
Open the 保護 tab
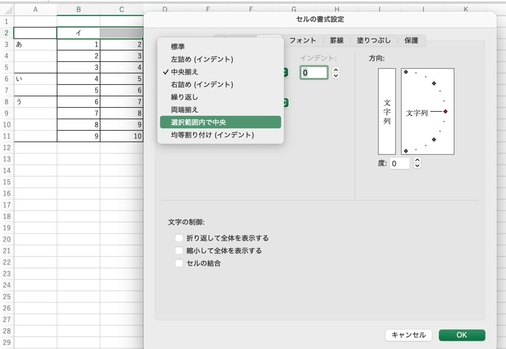point(411,40)
